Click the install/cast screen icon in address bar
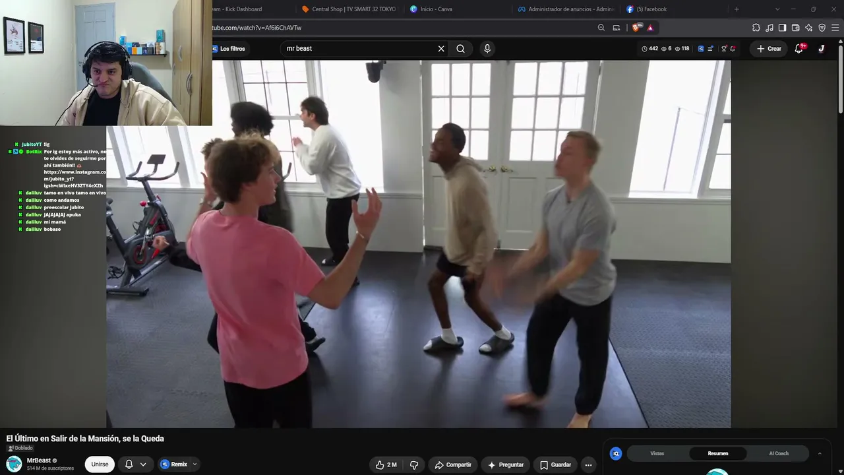 617,28
